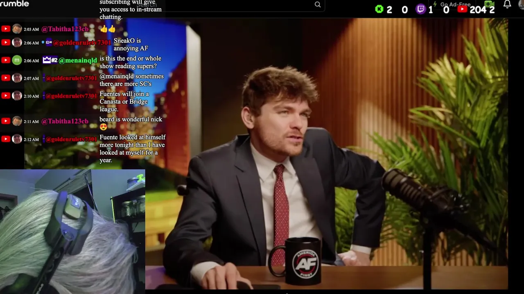
Task: Click the crown #2 badge beside menainqld
Action: 50,60
